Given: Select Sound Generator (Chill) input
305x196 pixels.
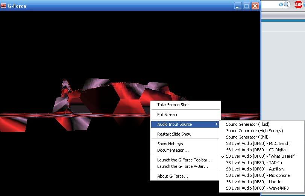Looking at the screenshot, I should (x=262, y=137).
